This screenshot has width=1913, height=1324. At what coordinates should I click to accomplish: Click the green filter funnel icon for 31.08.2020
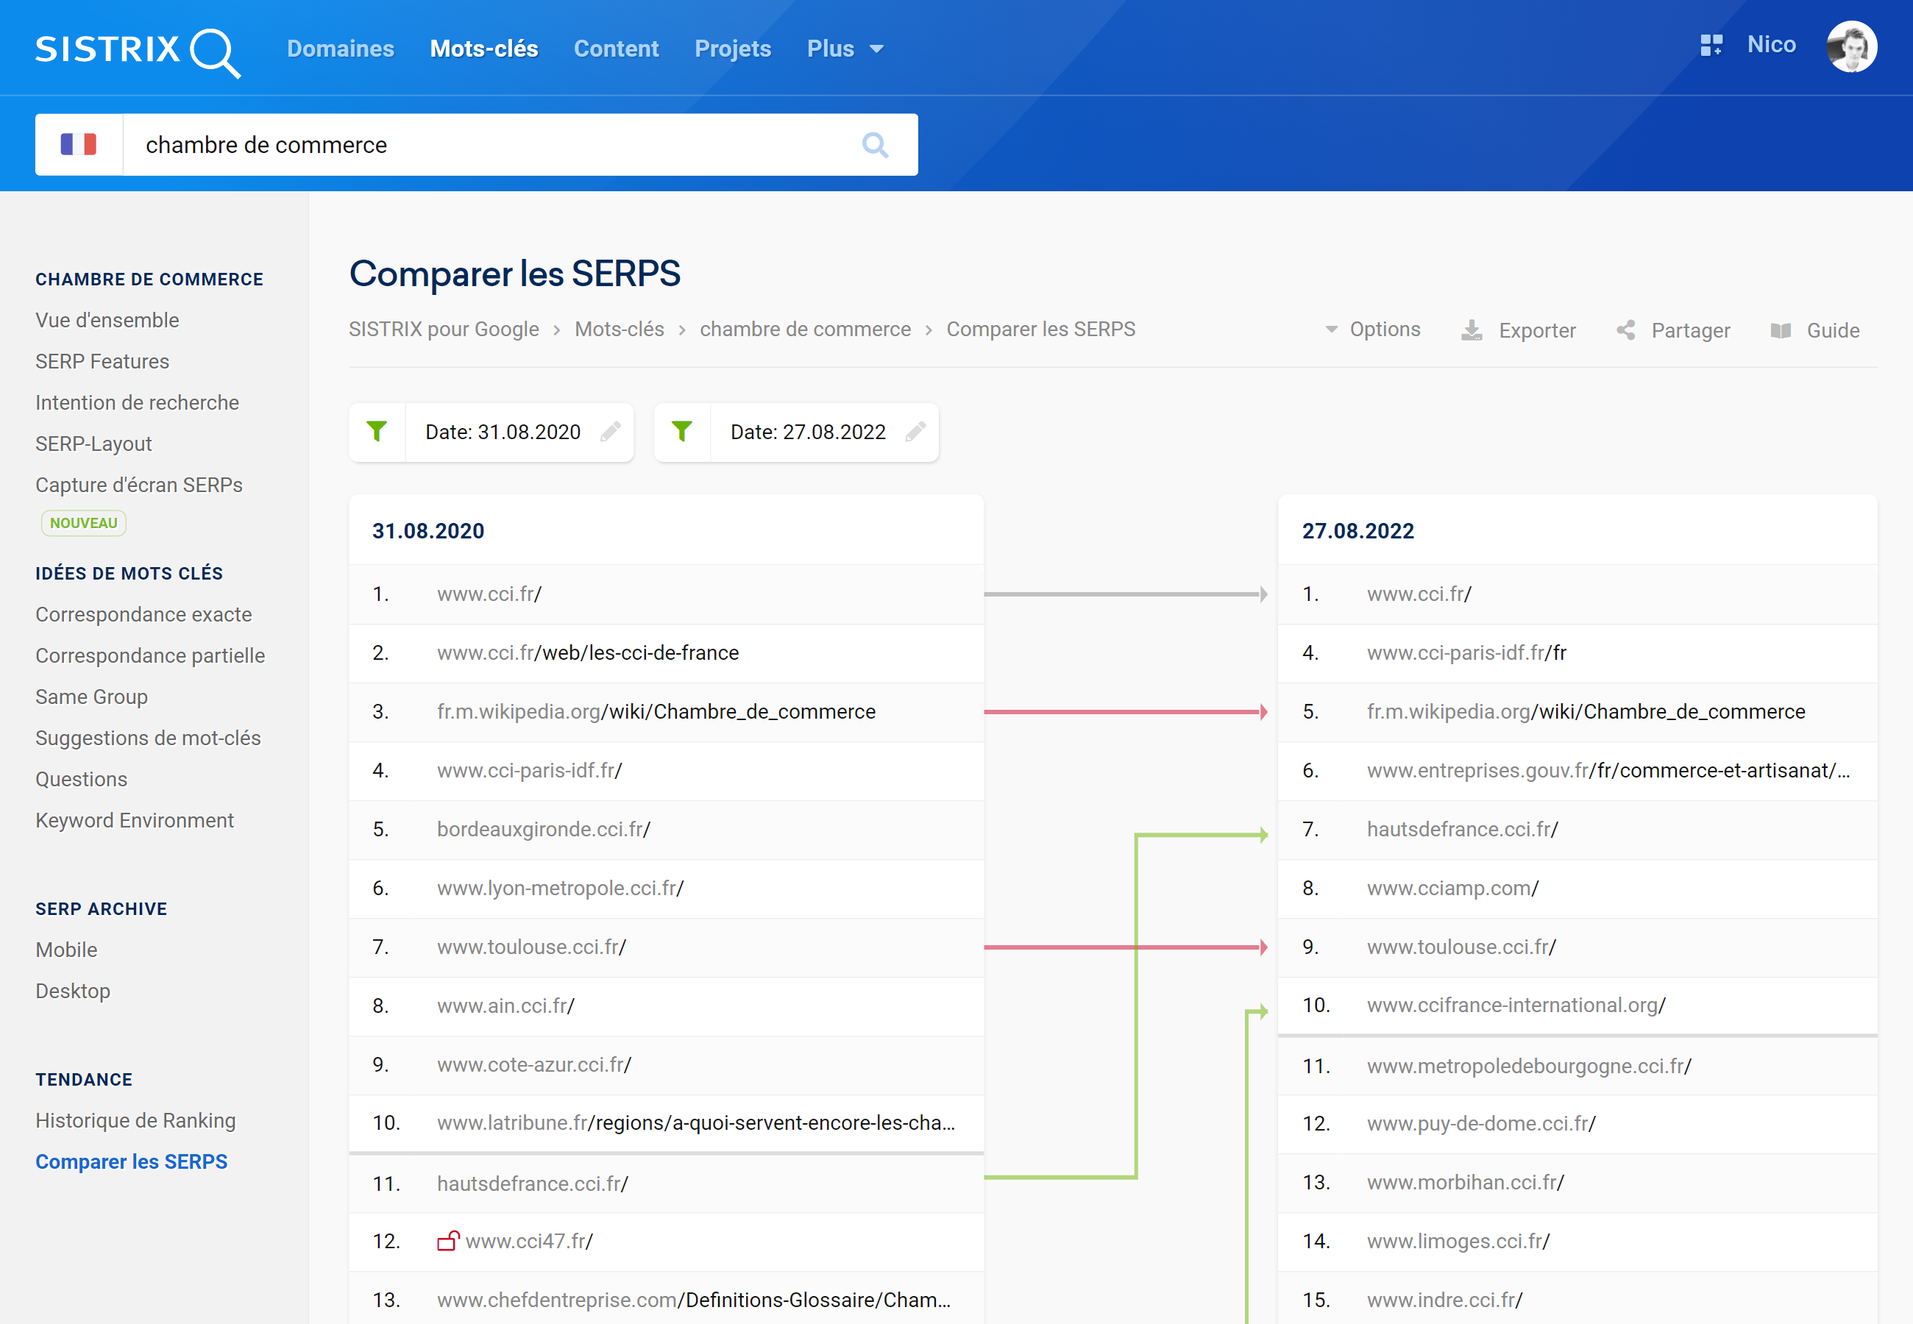[x=377, y=432]
